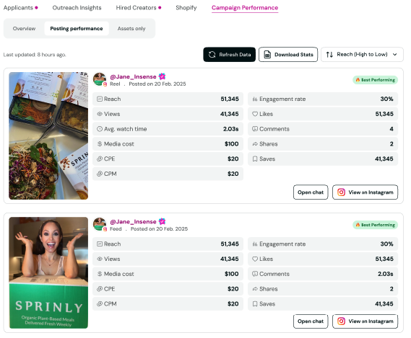Open the Feed post Sprinly box thumbnail
Image resolution: width=411 pixels, height=338 pixels.
point(48,272)
